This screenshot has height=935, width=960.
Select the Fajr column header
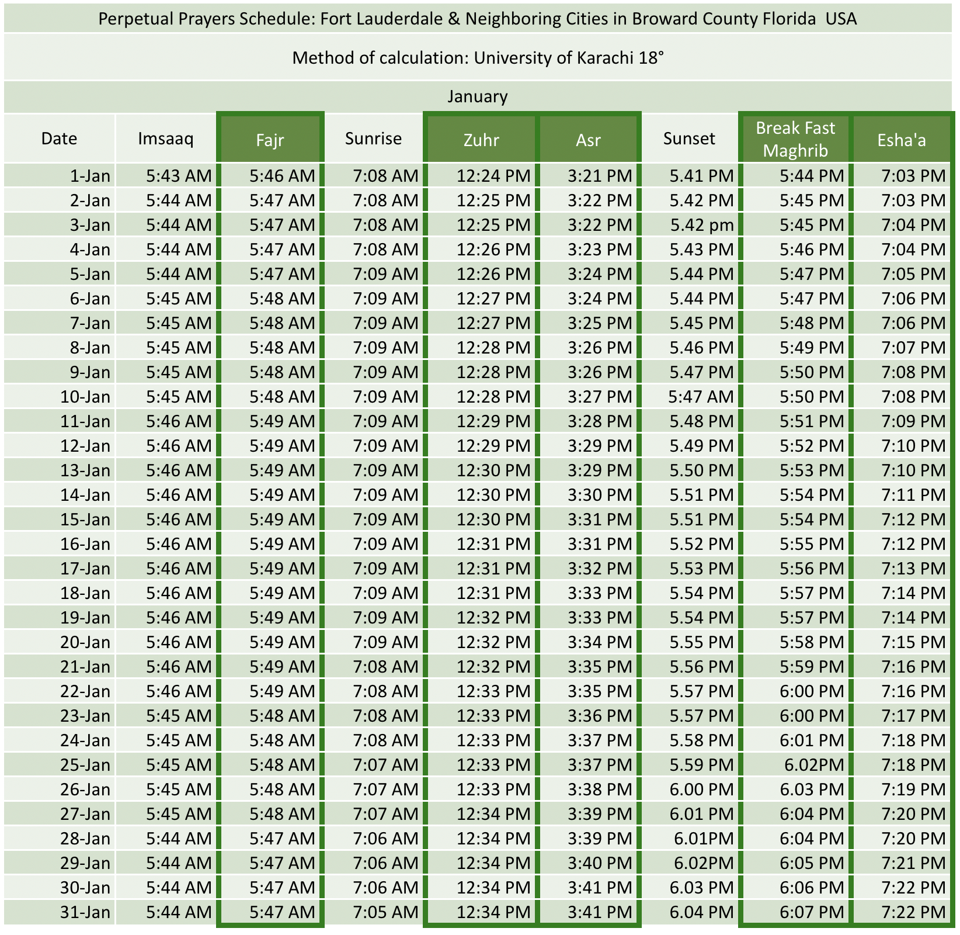pos(270,140)
